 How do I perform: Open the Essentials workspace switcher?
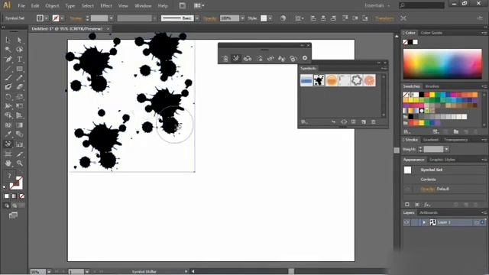[x=377, y=5]
